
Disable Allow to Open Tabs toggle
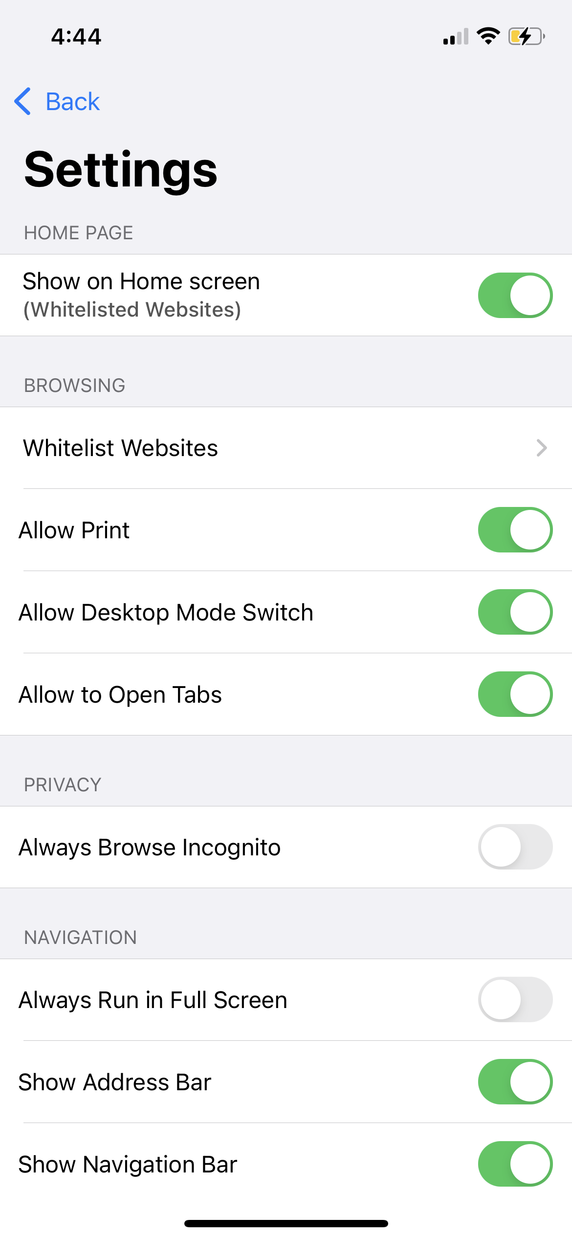[x=515, y=694]
